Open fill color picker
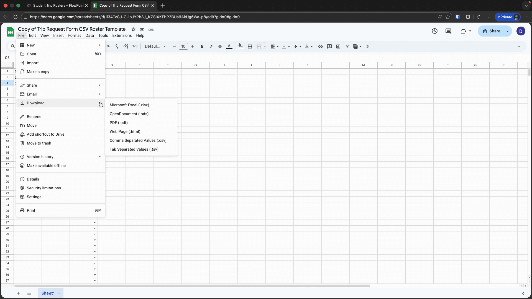The height and width of the screenshot is (299, 532). [x=241, y=46]
